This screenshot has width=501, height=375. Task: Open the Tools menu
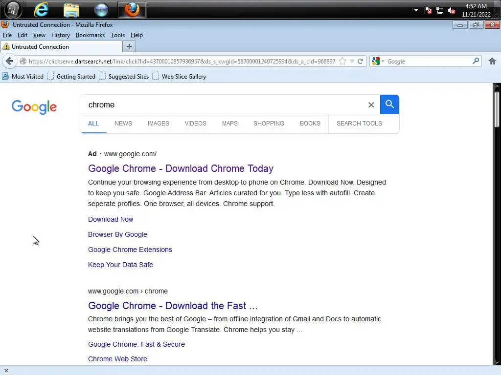point(117,35)
